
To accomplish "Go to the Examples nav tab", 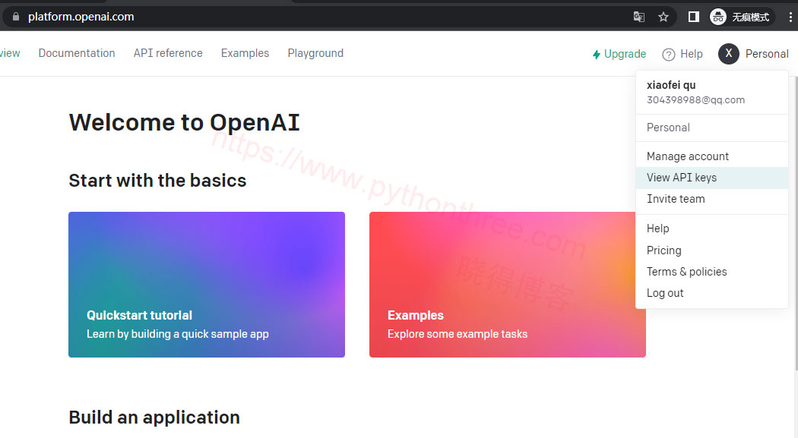I will click(x=245, y=53).
